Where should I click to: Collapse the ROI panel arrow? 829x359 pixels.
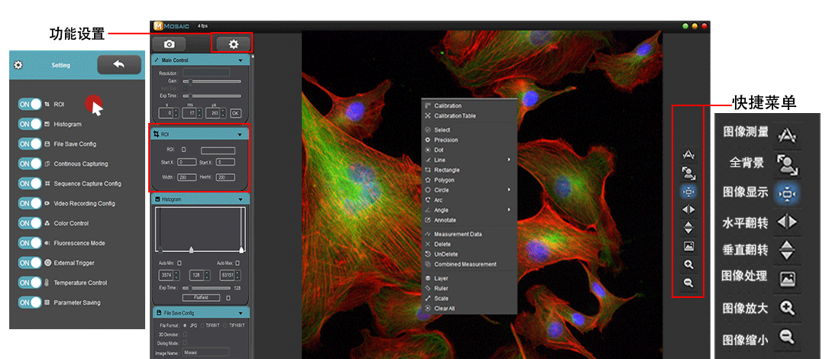[241, 134]
